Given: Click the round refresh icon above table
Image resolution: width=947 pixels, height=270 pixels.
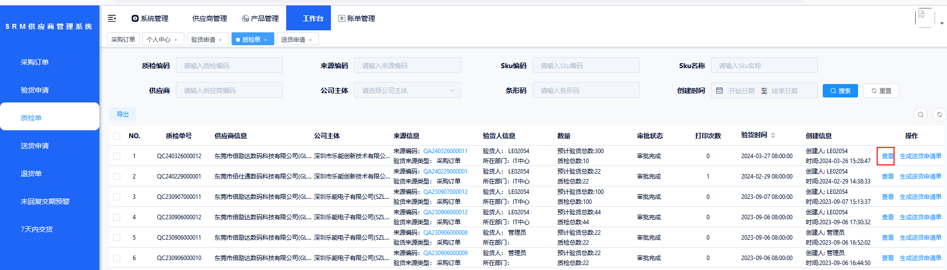Looking at the screenshot, I should click(939, 115).
